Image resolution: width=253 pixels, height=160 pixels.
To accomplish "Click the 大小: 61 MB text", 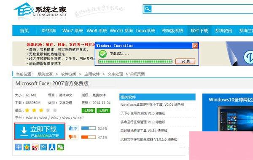I will [x=26, y=95].
